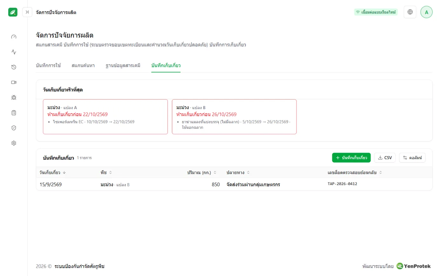Select the บันทึกเก็บเกี่ยว tab
Viewport: 441px width, 276px height.
166,66
